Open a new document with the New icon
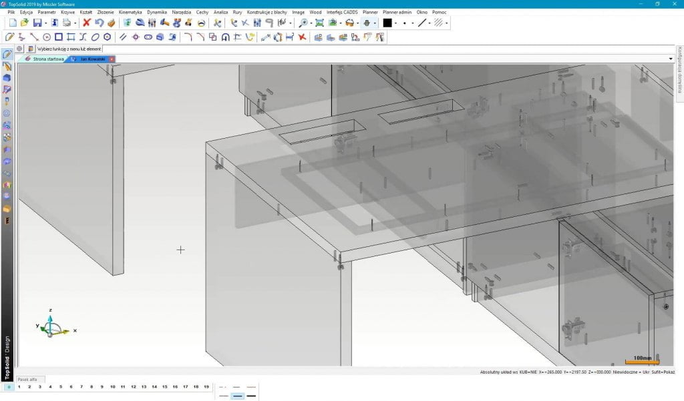Screen dimensions: 684x401 pyautogui.click(x=12, y=22)
